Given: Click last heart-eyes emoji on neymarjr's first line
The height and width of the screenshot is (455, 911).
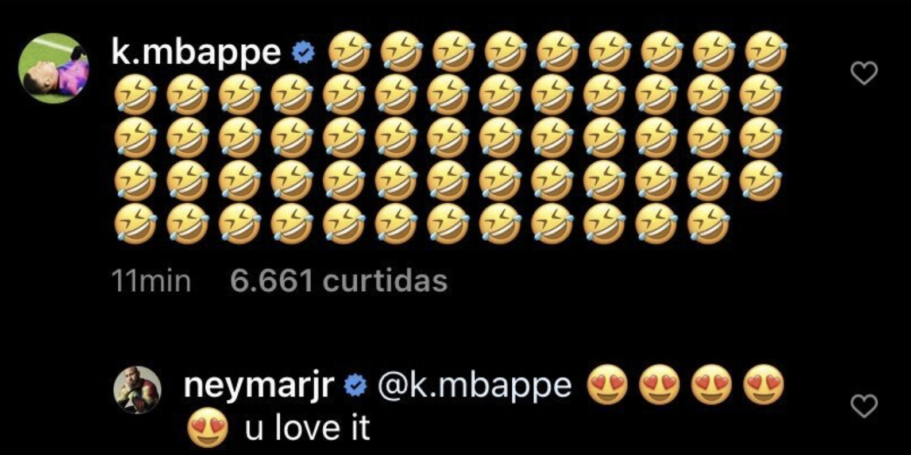Looking at the screenshot, I should click(763, 385).
